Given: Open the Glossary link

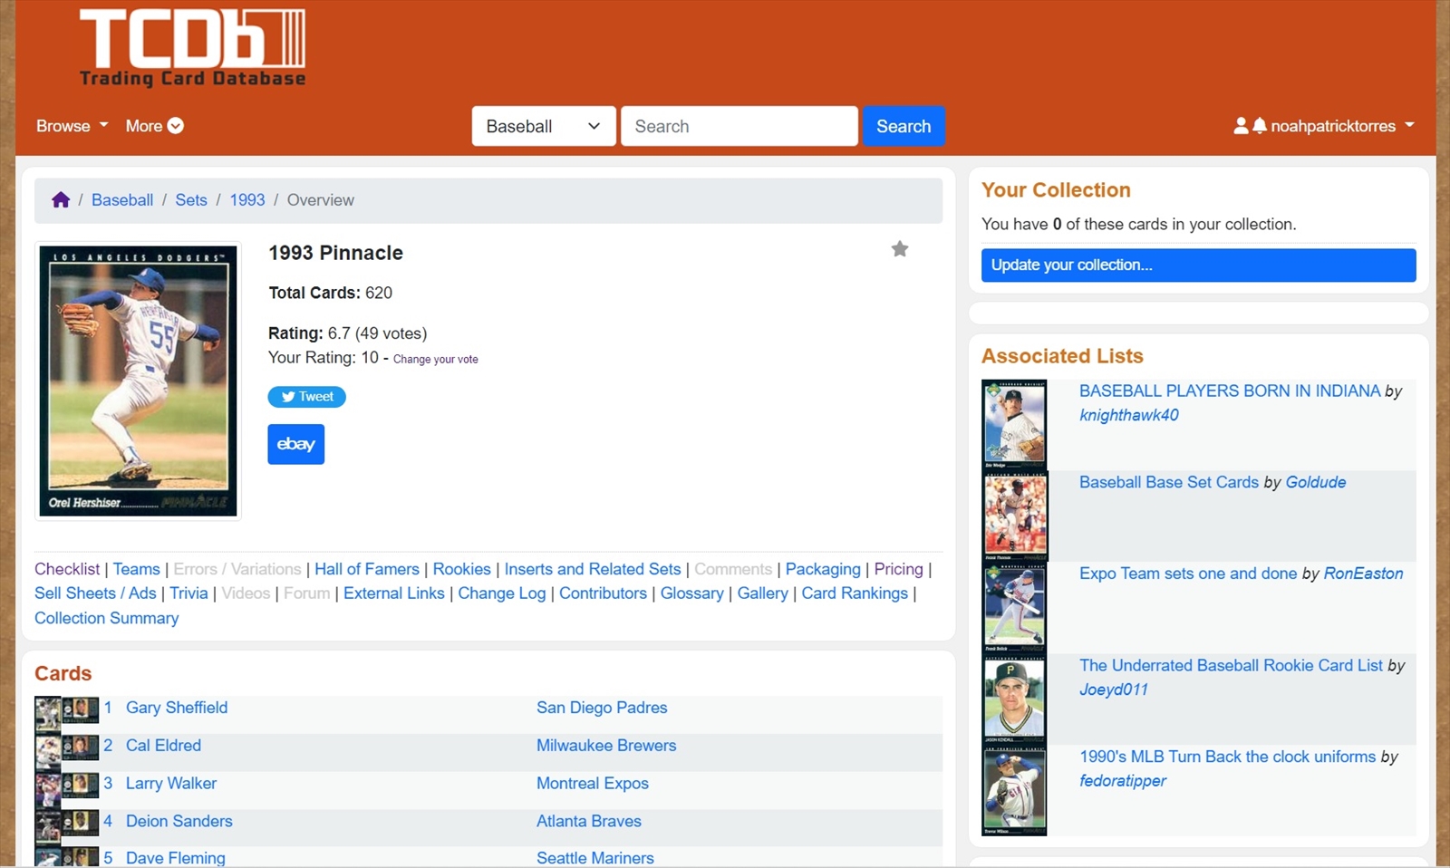Looking at the screenshot, I should [692, 593].
